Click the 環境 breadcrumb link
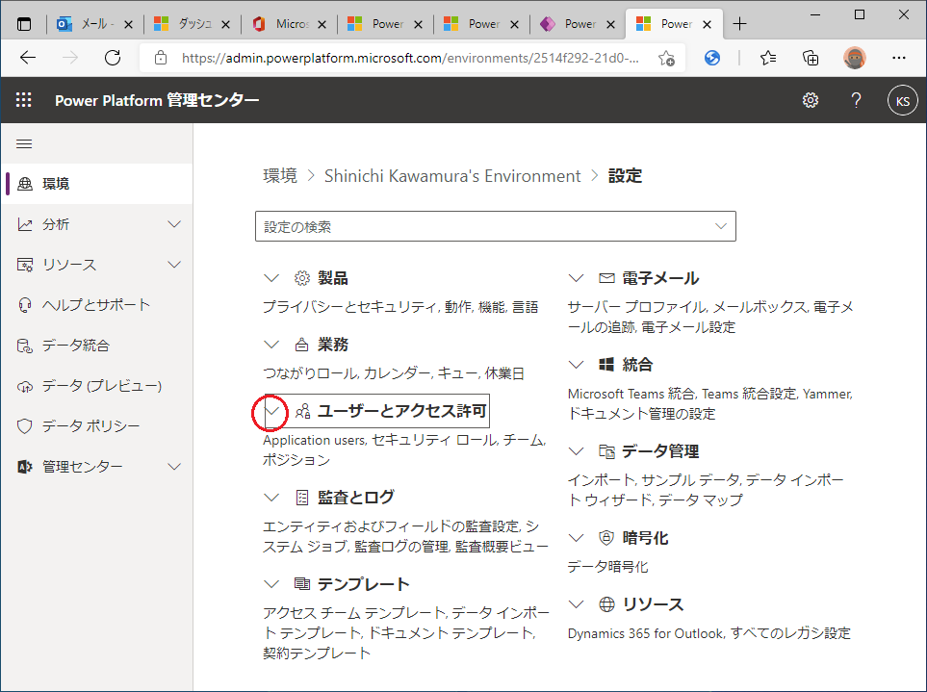Screen dimensions: 927x692 pos(280,176)
